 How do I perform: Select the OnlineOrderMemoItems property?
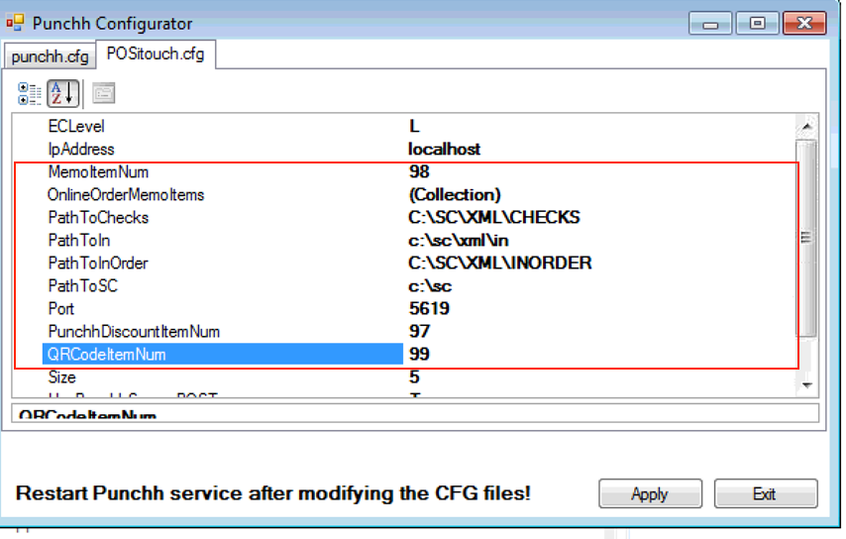coord(126,195)
